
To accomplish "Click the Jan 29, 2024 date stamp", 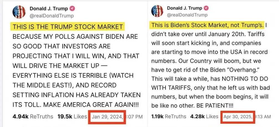I will [107, 117].
